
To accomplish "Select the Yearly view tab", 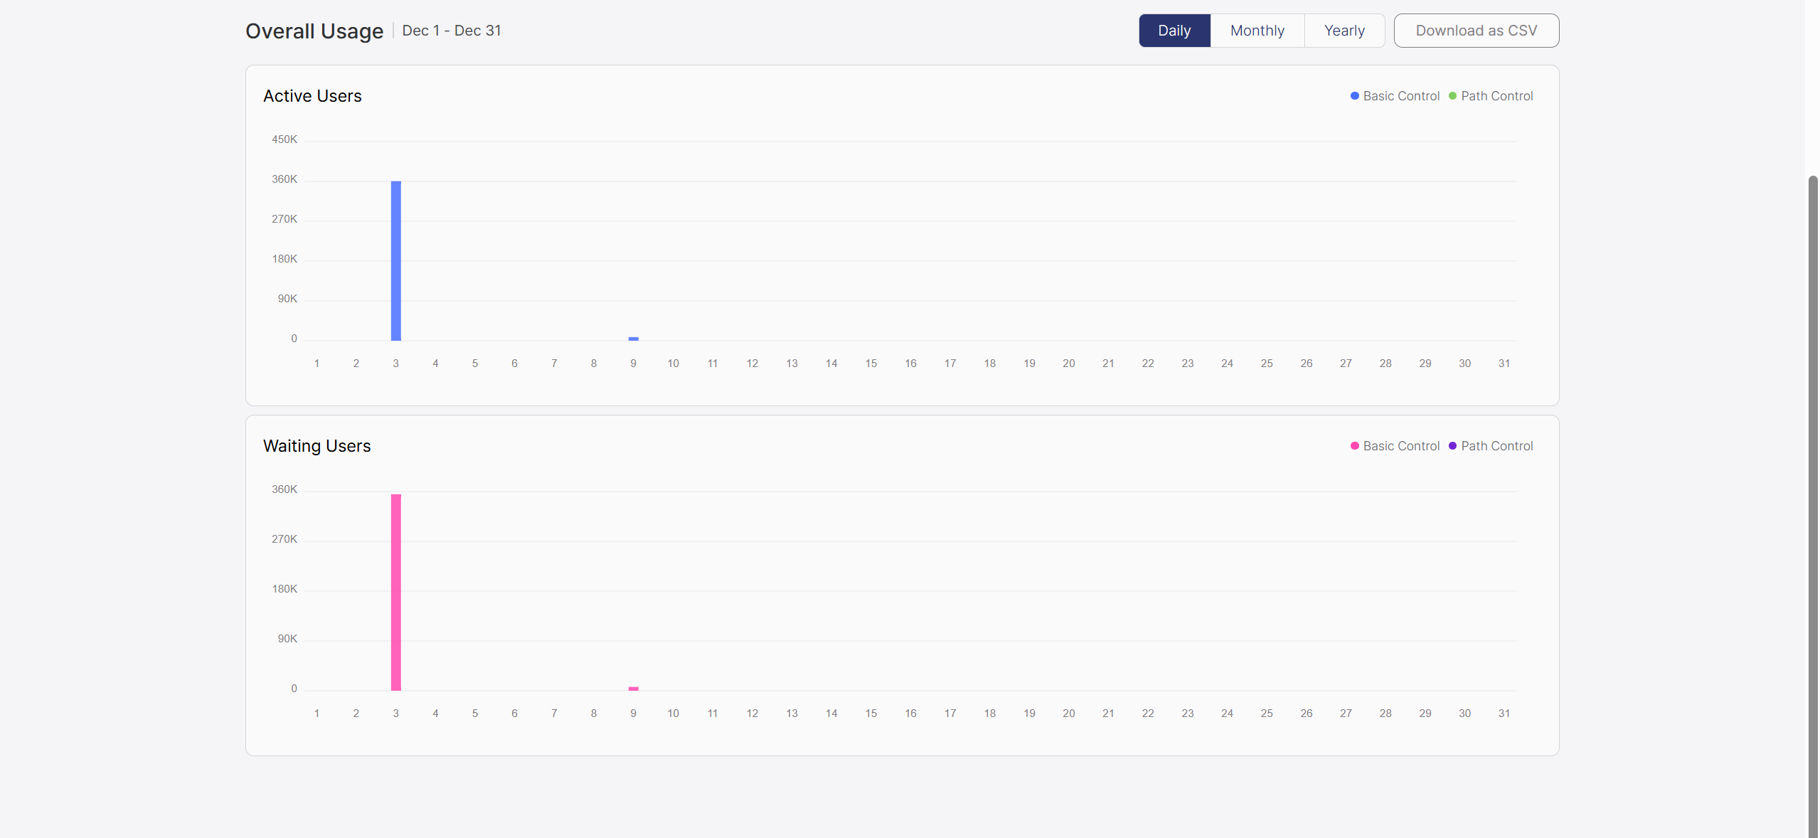I will coord(1343,31).
